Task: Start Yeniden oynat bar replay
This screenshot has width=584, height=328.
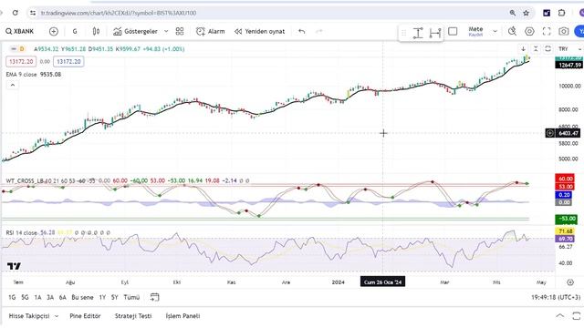Action: (x=259, y=32)
